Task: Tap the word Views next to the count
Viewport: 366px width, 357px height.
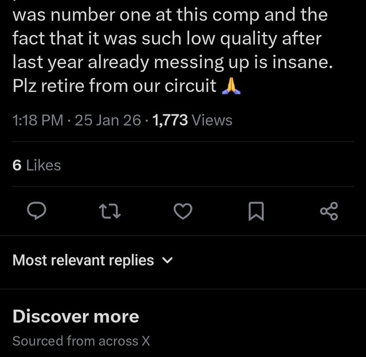Action: 212,120
